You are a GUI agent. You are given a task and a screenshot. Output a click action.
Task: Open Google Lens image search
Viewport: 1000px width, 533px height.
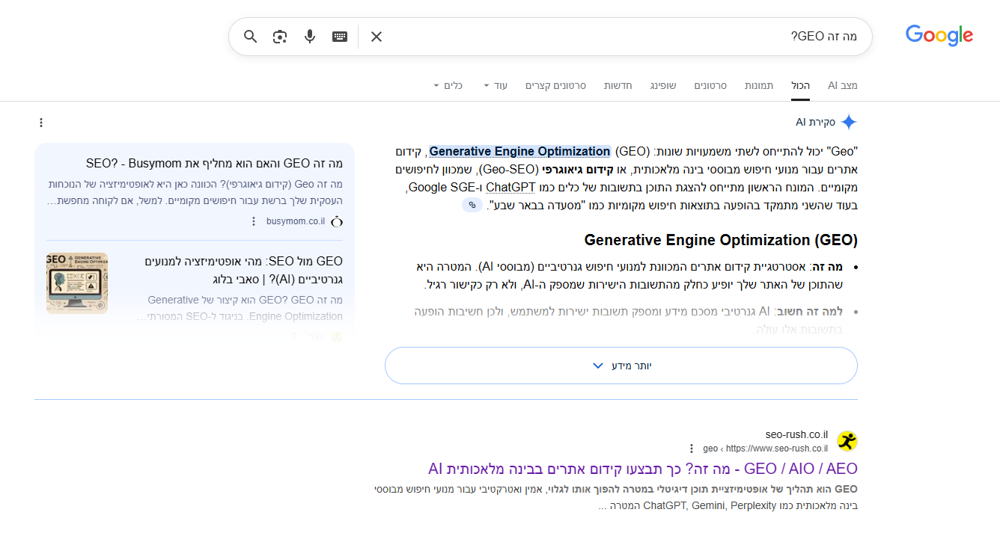(280, 37)
